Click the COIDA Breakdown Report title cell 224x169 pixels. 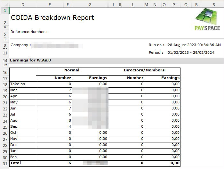coord(52,18)
